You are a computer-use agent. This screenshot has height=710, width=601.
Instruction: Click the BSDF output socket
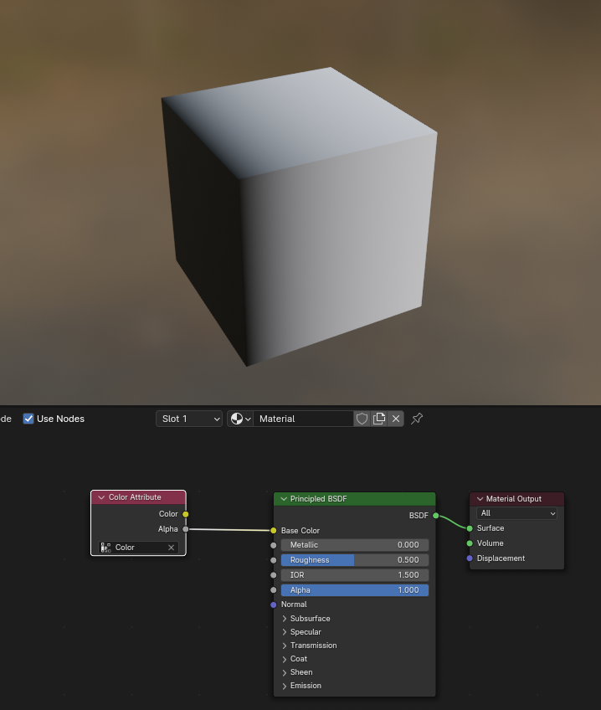(x=436, y=515)
